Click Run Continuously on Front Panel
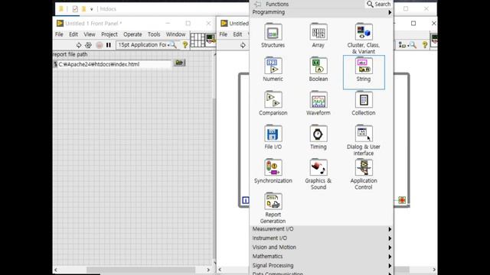Screen dimensions: 490x275 (x=89, y=45)
